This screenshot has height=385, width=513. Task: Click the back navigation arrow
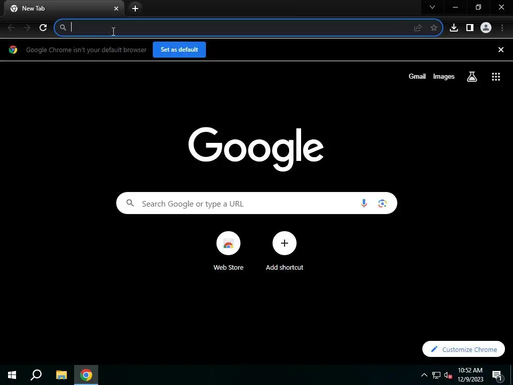click(11, 28)
